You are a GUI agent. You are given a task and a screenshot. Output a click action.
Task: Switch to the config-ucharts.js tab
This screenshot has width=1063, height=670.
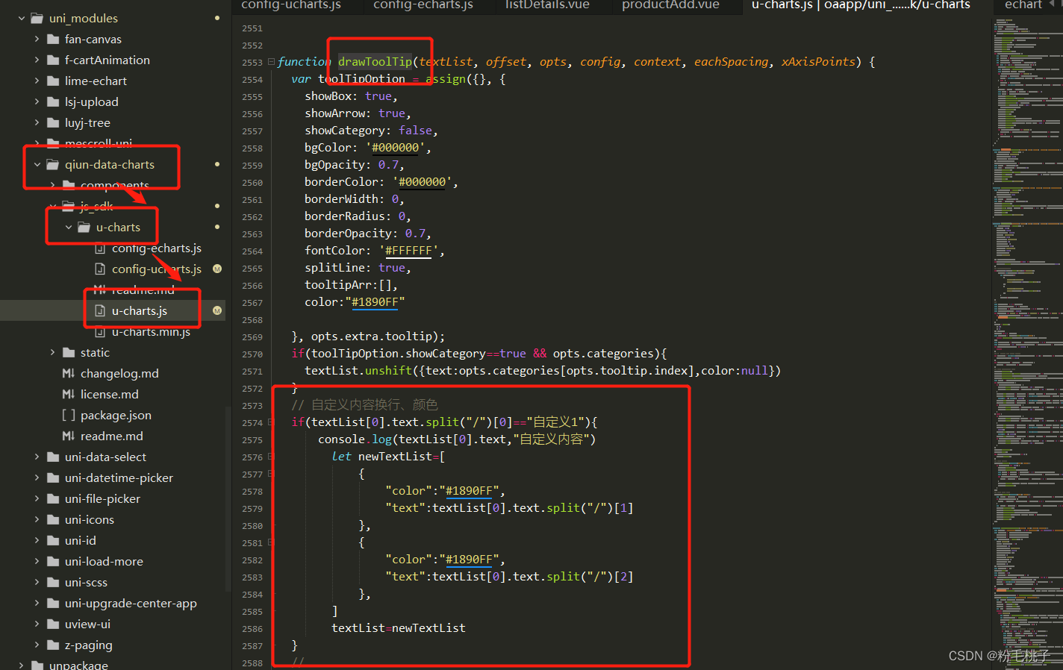point(291,6)
